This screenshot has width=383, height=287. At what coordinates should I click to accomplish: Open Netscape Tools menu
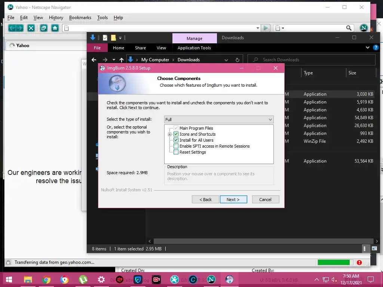pos(102,18)
